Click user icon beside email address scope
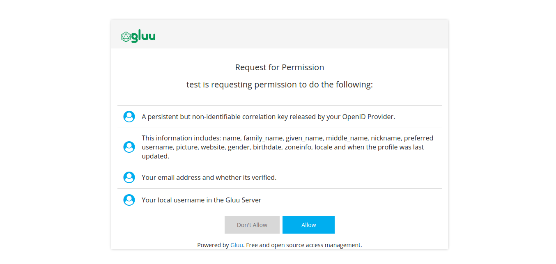The width and height of the screenshot is (556, 264). [129, 177]
